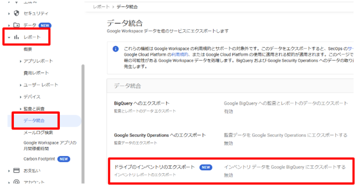The image size is (357, 185).
Task: Expand お支払い menu arrow
Action: point(9,171)
